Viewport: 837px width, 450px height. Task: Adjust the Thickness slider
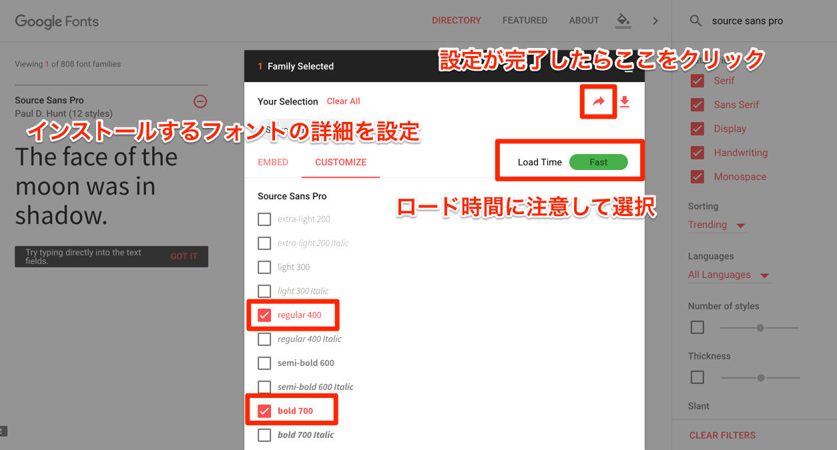760,377
